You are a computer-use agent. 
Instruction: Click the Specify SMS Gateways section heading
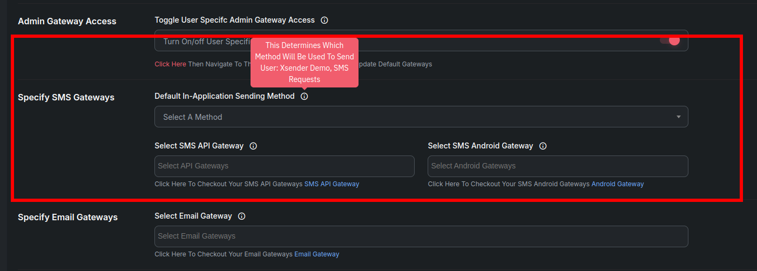click(66, 97)
